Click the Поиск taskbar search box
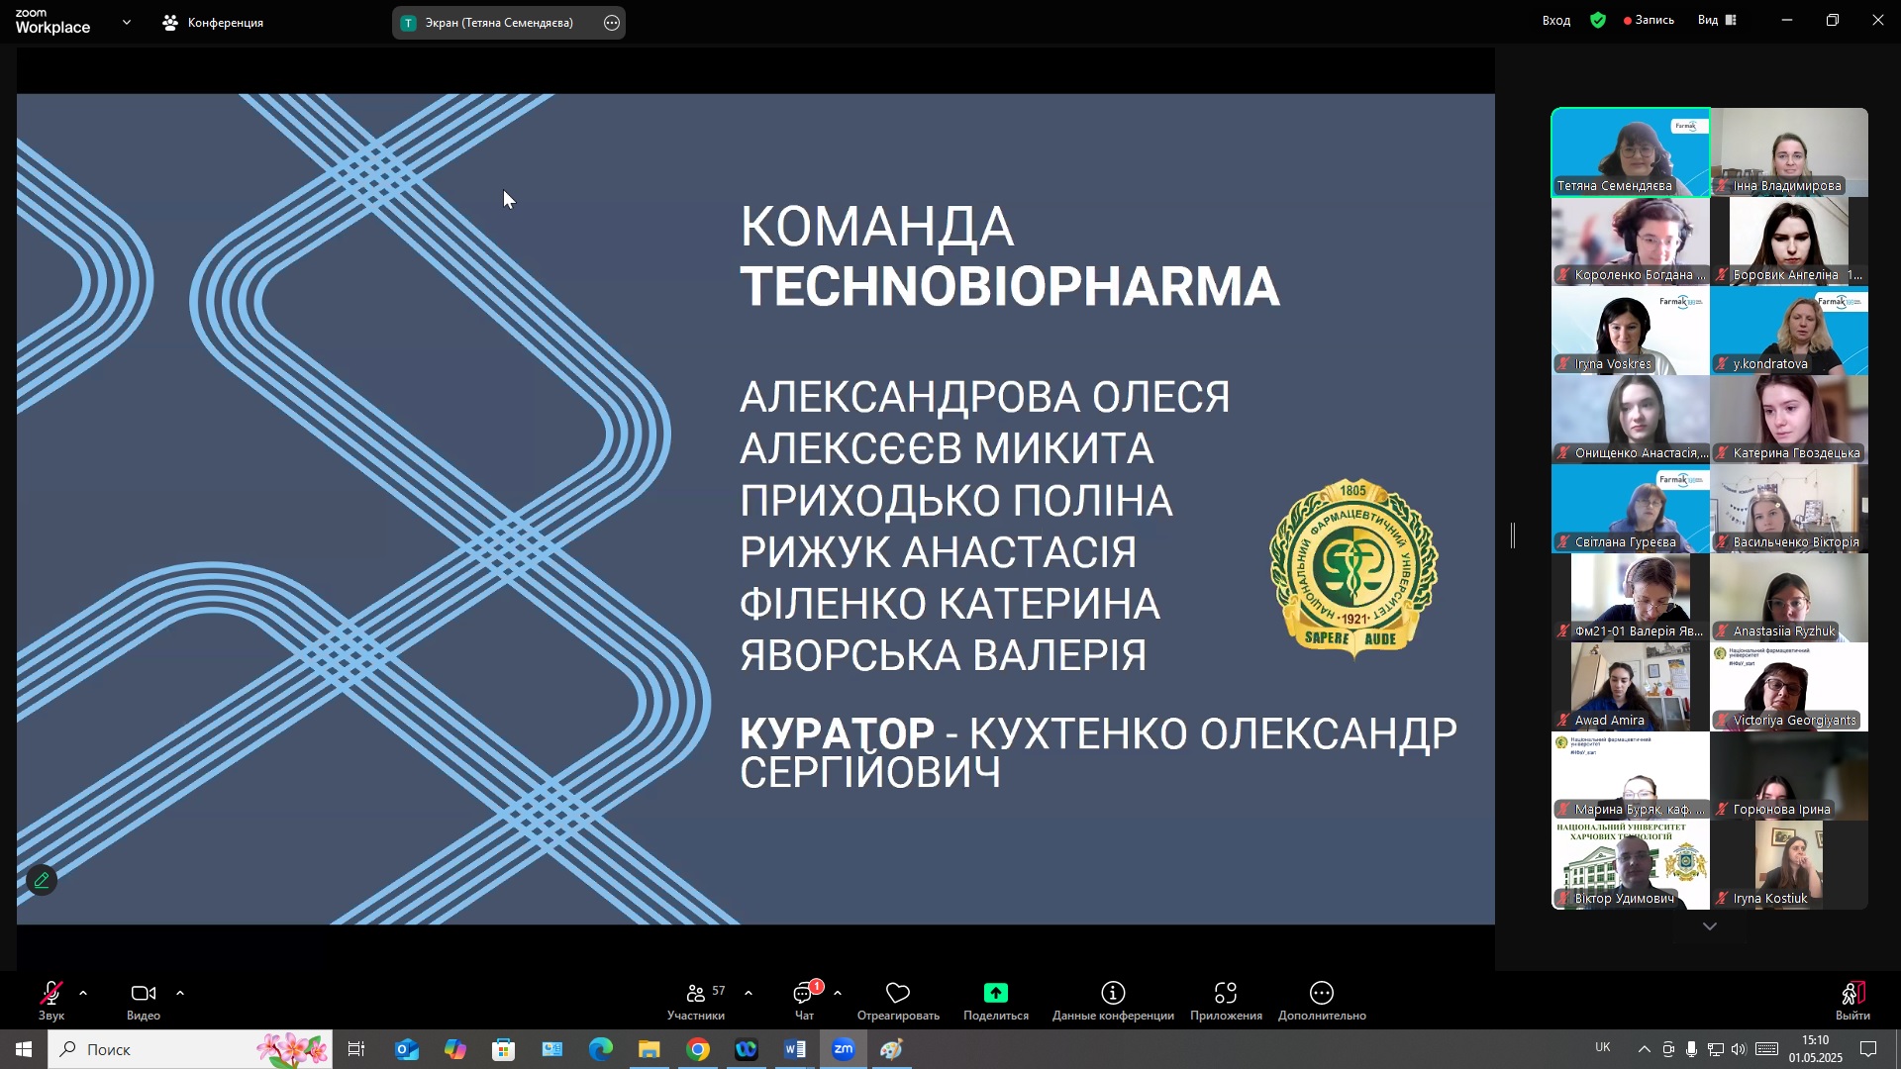 click(x=190, y=1049)
